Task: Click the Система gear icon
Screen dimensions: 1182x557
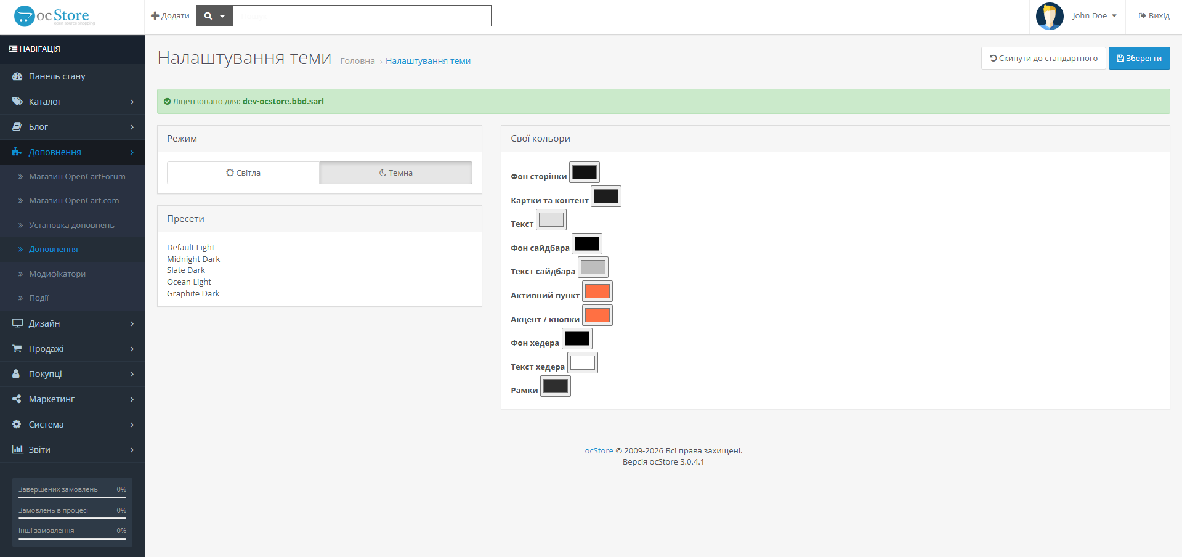Action: point(17,425)
